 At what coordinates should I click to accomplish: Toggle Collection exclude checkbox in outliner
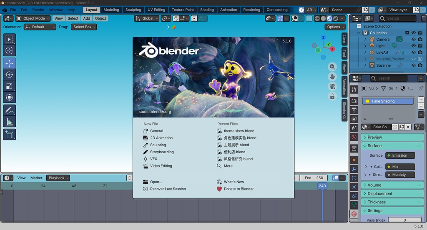(407, 32)
